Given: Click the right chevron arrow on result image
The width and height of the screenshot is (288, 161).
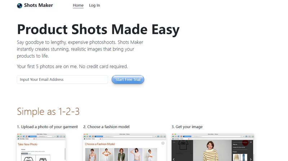Looking at the screenshot, I should (251, 159).
